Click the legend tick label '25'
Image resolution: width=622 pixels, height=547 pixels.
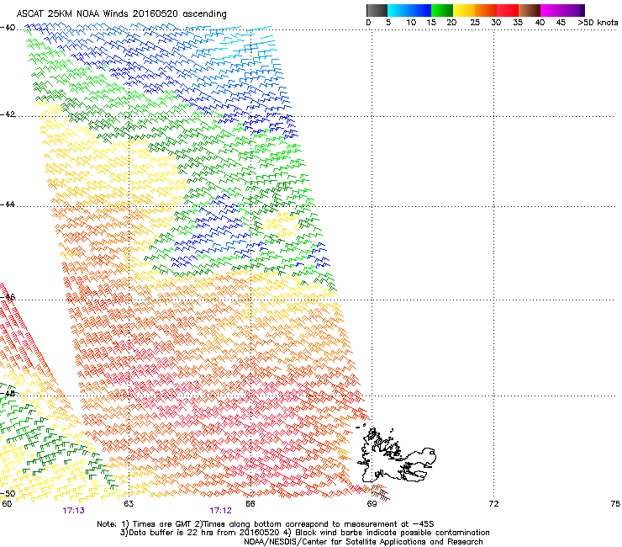pos(475,23)
